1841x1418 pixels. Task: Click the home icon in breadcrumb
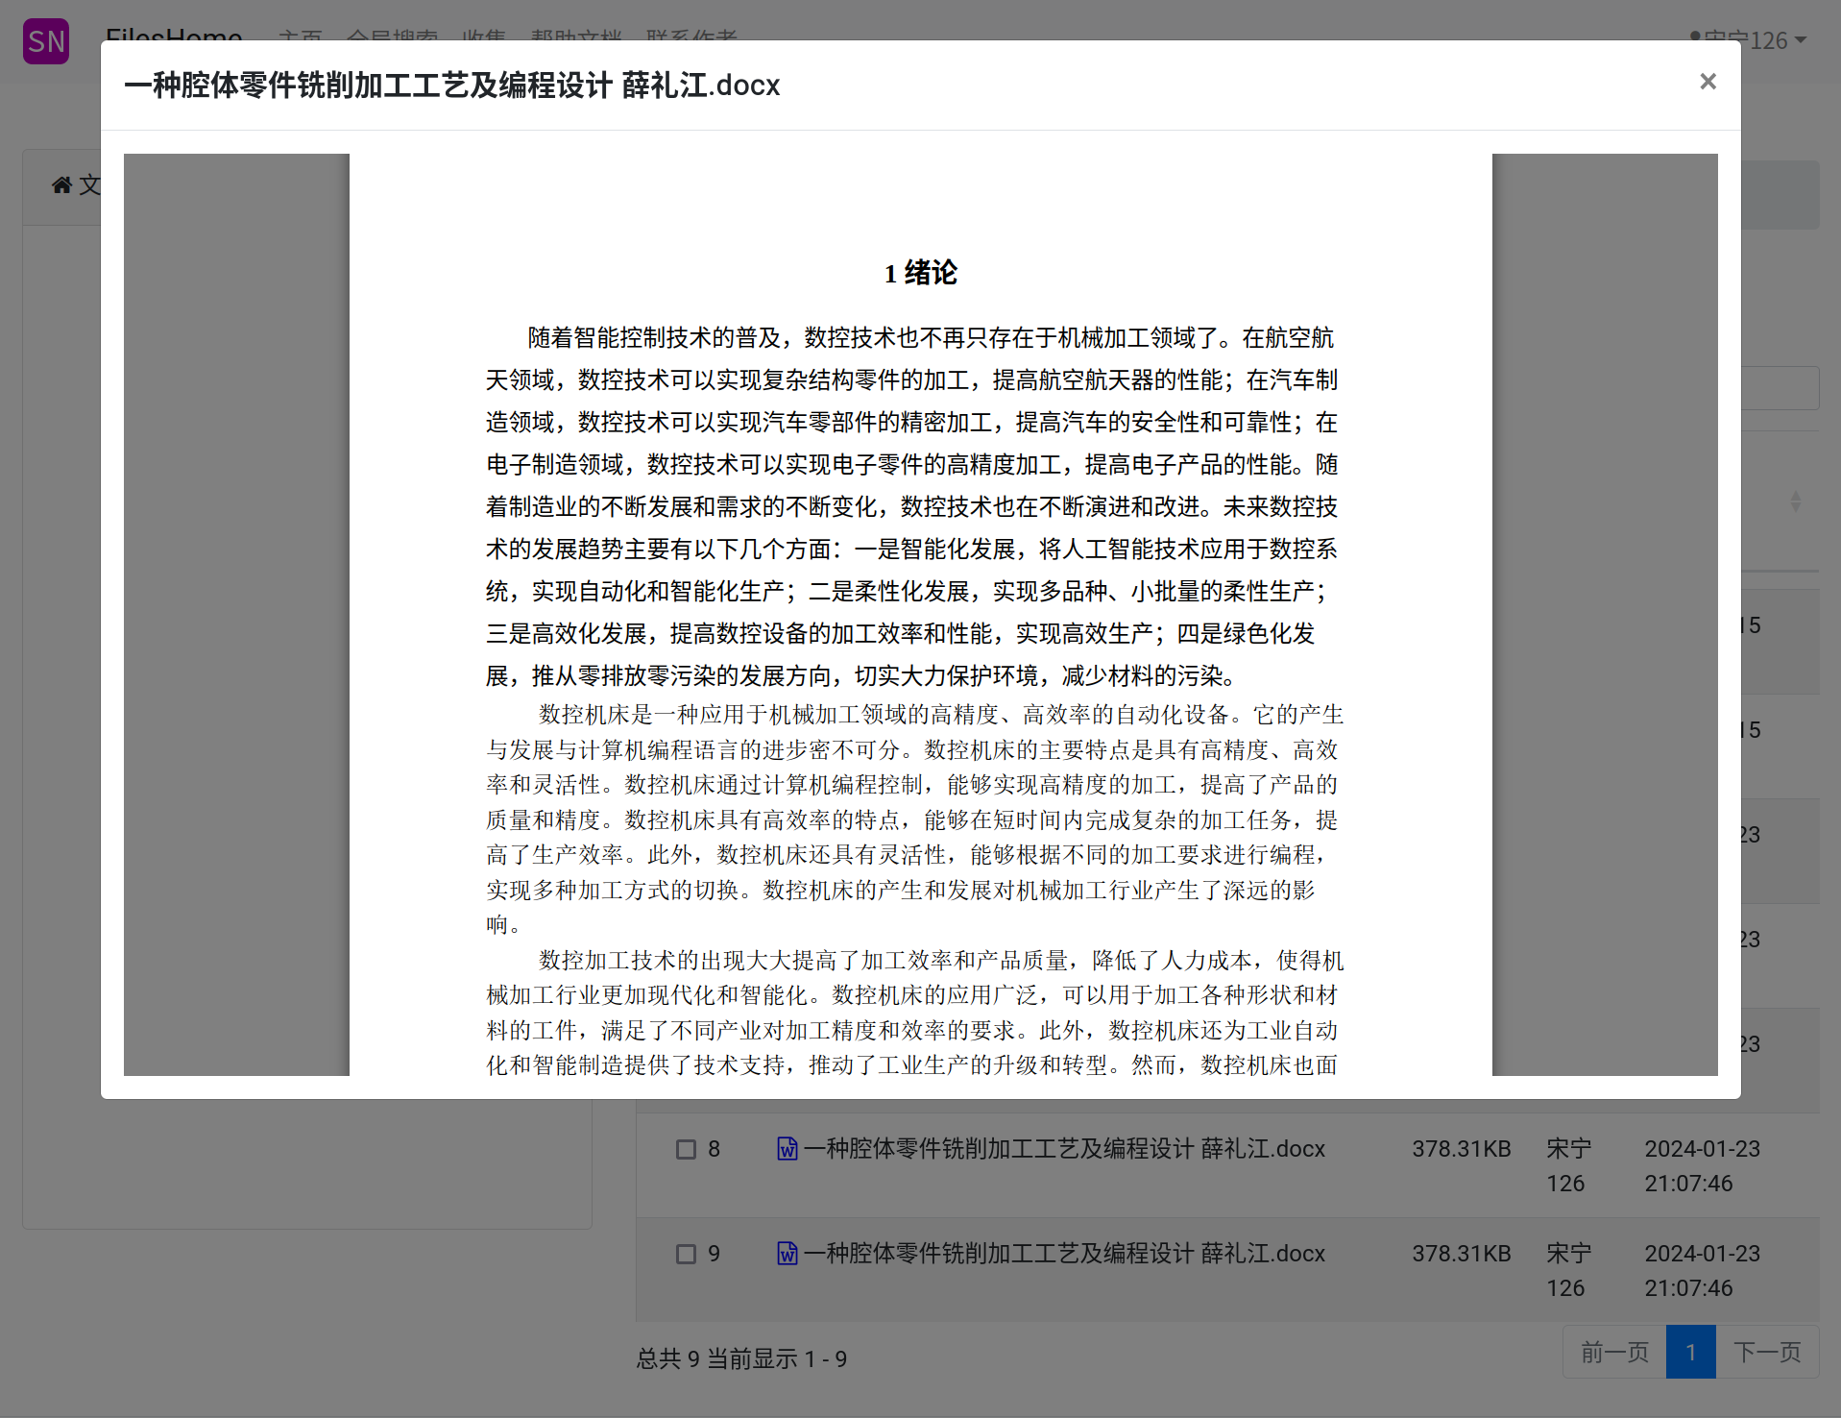tap(61, 184)
